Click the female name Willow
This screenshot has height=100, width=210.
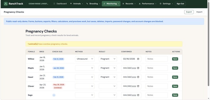click(31, 59)
